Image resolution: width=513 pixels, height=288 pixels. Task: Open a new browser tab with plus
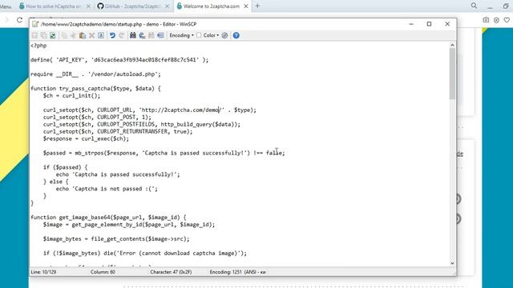(x=257, y=6)
